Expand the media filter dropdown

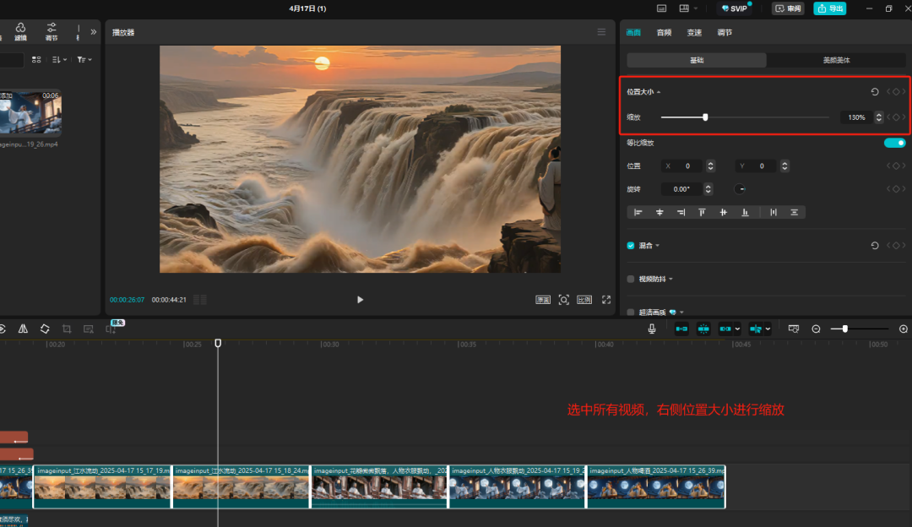pyautogui.click(x=84, y=60)
